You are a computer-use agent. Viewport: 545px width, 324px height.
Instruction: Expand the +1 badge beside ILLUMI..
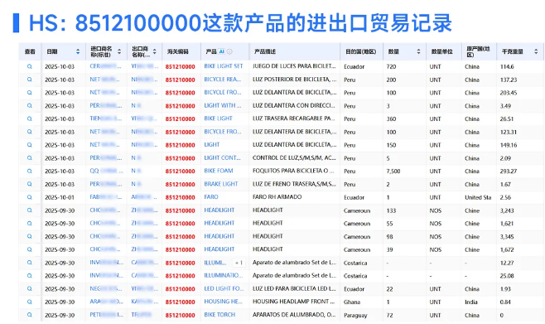tap(239, 263)
